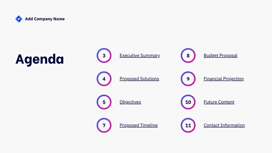Select the Agenda title heading
Viewport: 272px width, 153px height.
[40, 59]
